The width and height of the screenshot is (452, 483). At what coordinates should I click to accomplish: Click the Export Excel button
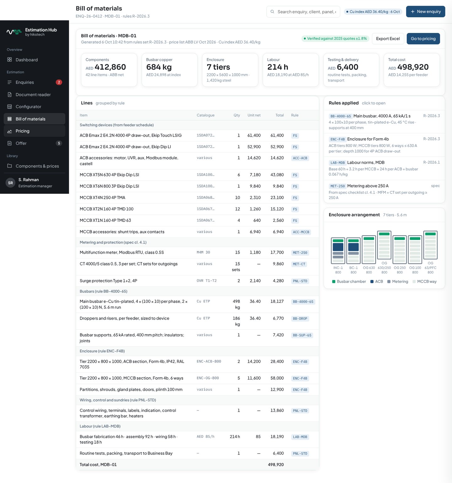(388, 39)
